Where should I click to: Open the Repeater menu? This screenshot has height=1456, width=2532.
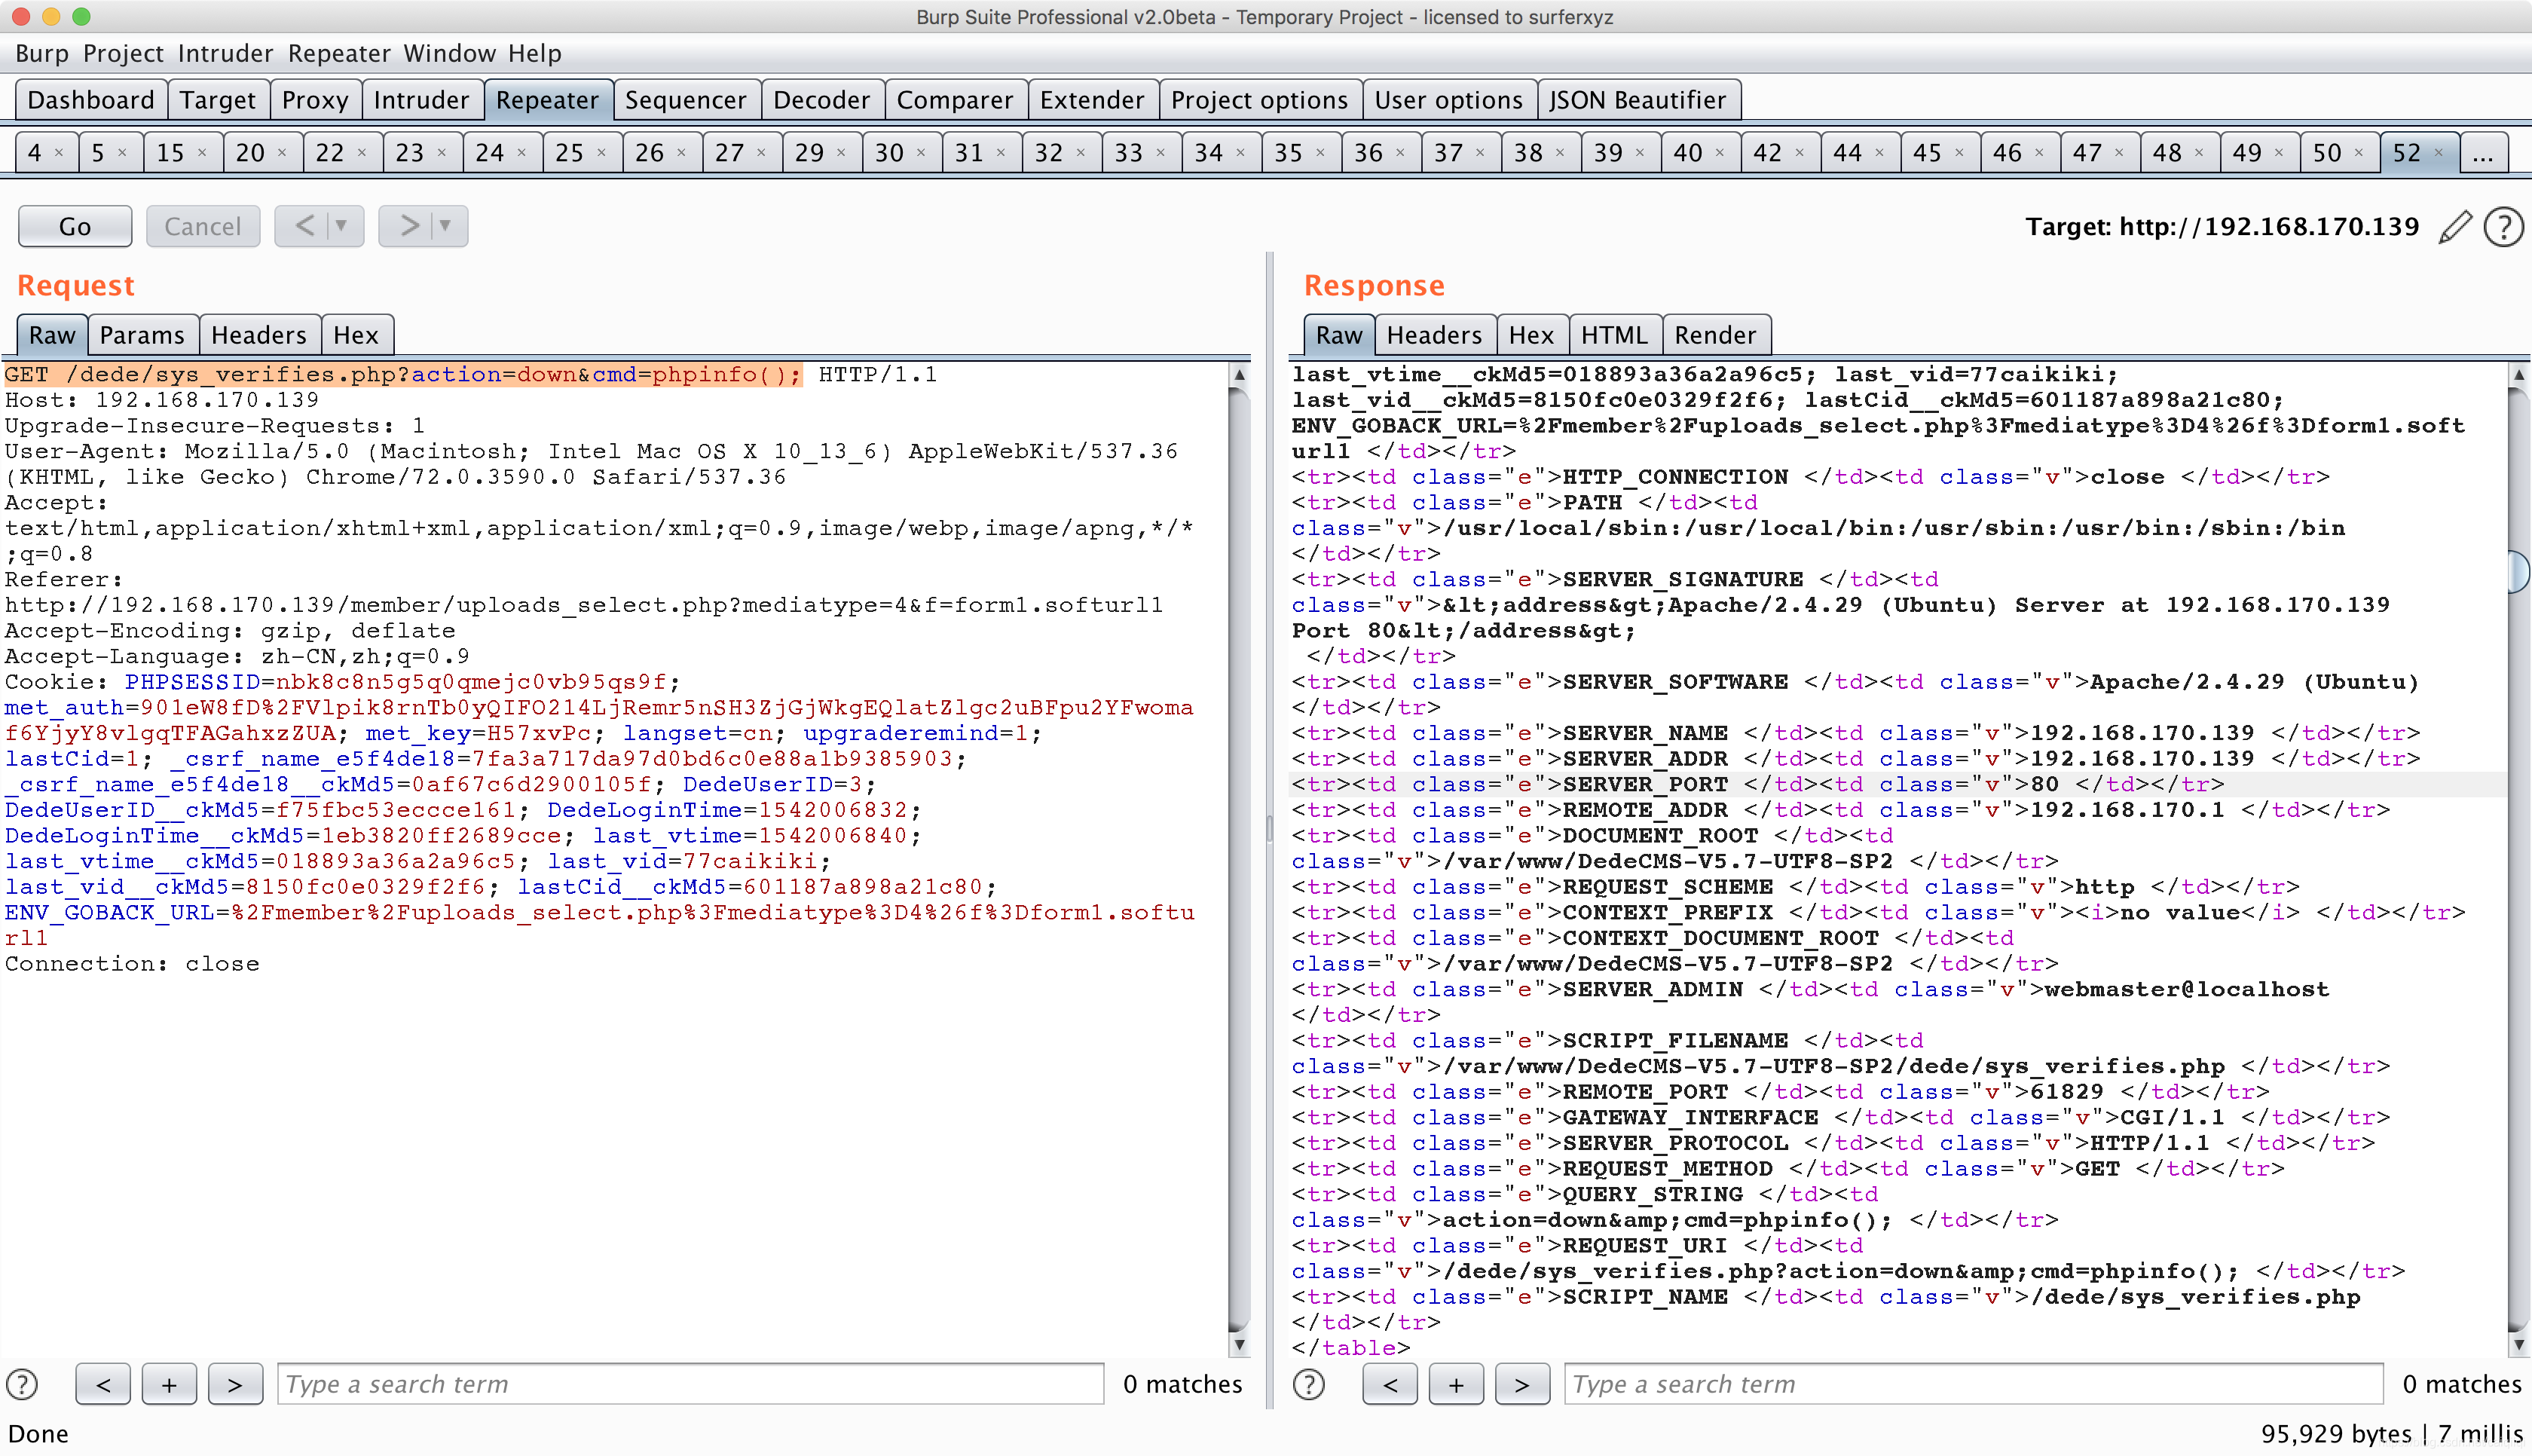point(339,53)
